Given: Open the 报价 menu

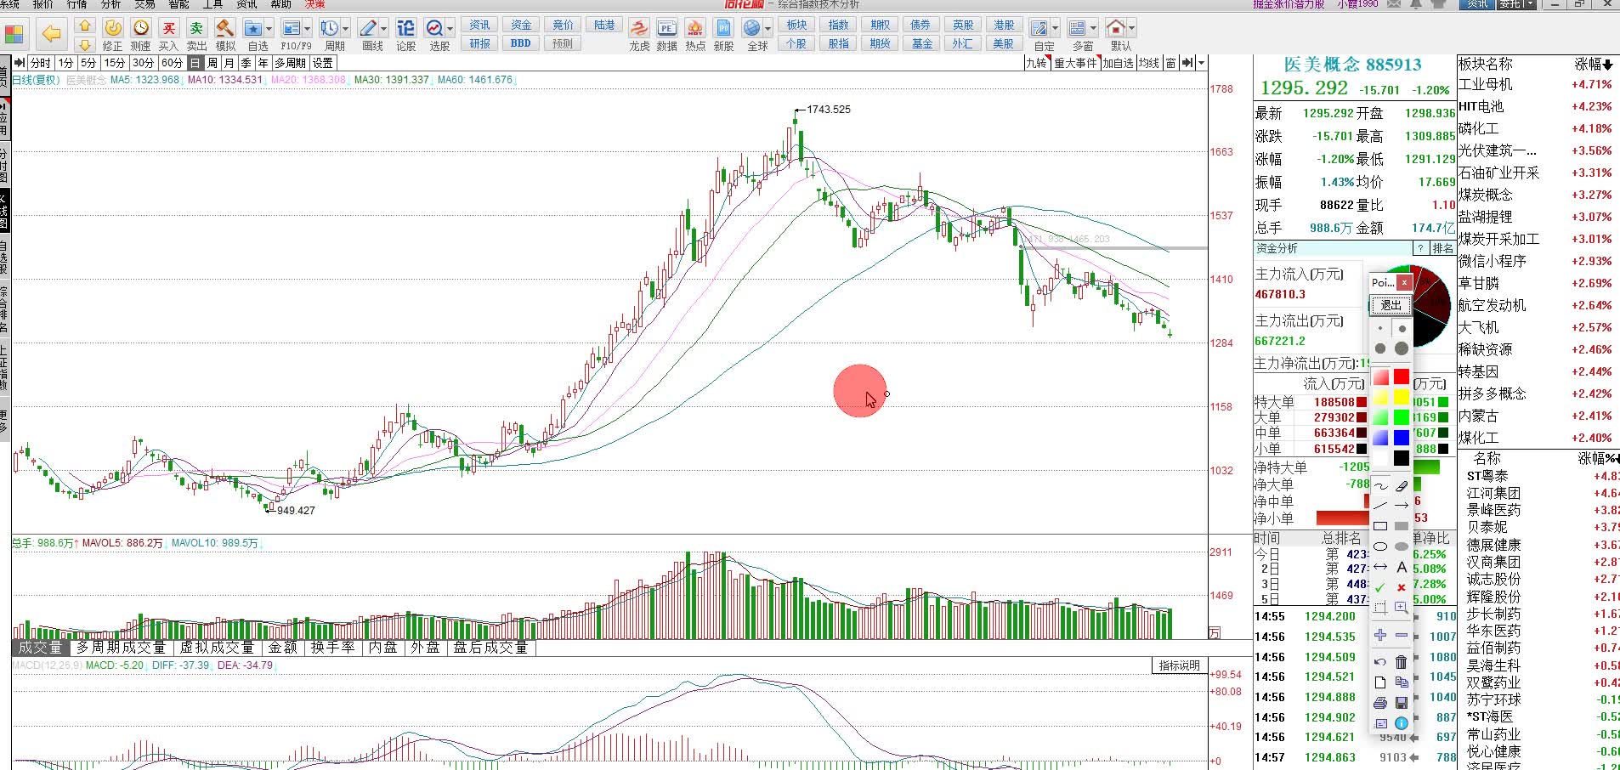Looking at the screenshot, I should [x=42, y=4].
